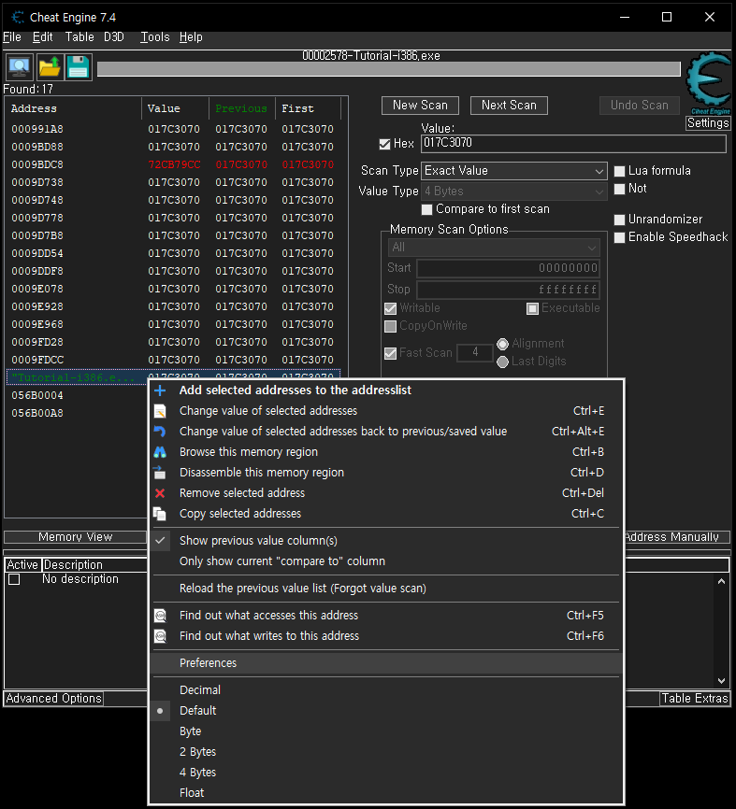Select address row 0009BDC8
The height and width of the screenshot is (809, 736).
[x=173, y=165]
